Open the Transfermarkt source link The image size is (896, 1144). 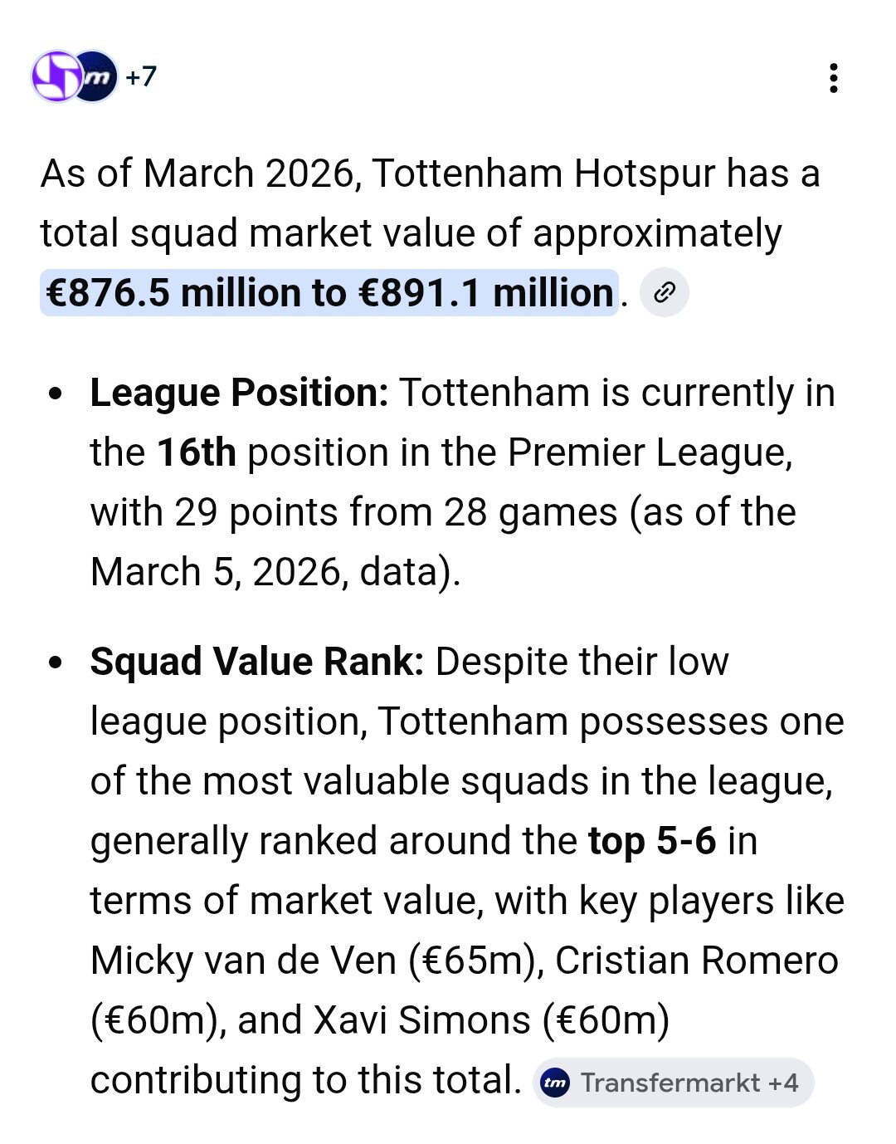(x=670, y=1083)
